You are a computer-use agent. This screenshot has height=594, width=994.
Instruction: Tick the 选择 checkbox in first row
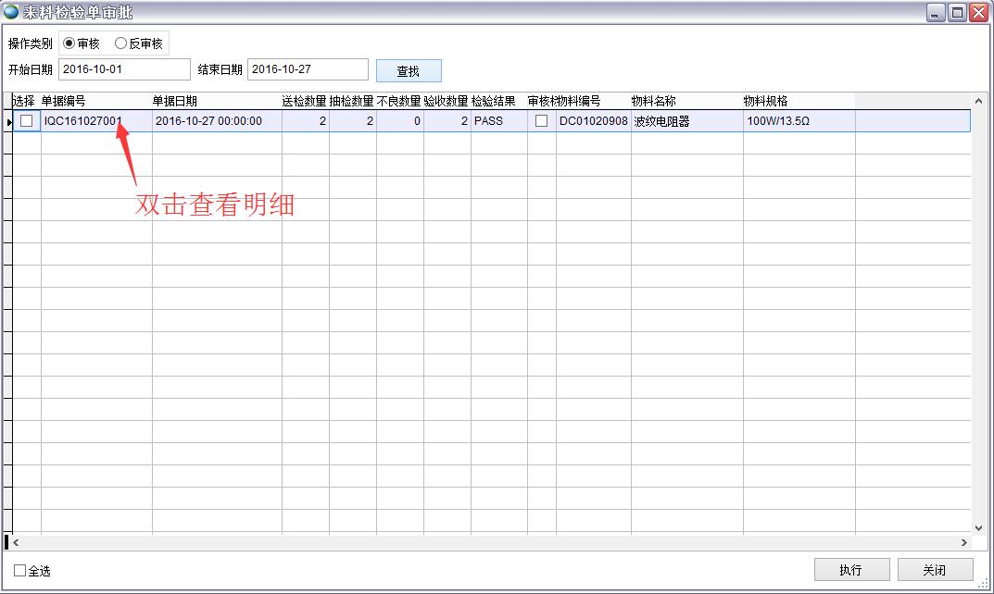(27, 121)
